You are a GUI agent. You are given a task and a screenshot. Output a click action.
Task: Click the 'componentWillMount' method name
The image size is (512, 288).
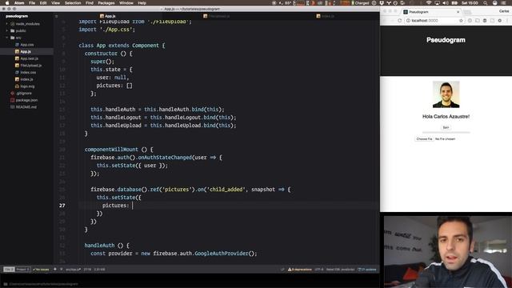(x=111, y=150)
